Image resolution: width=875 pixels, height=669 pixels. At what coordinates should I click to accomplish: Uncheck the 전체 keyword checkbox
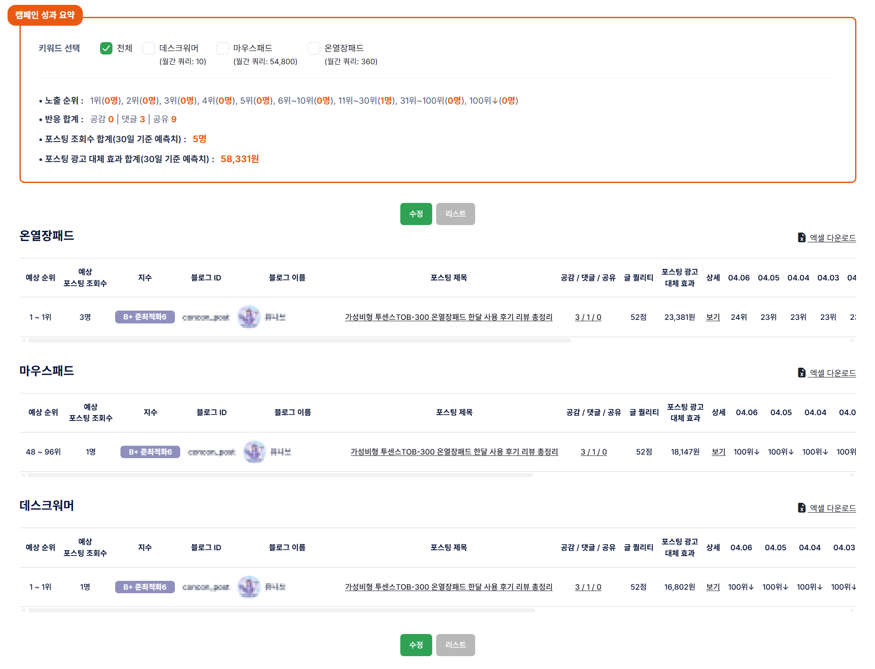point(106,48)
